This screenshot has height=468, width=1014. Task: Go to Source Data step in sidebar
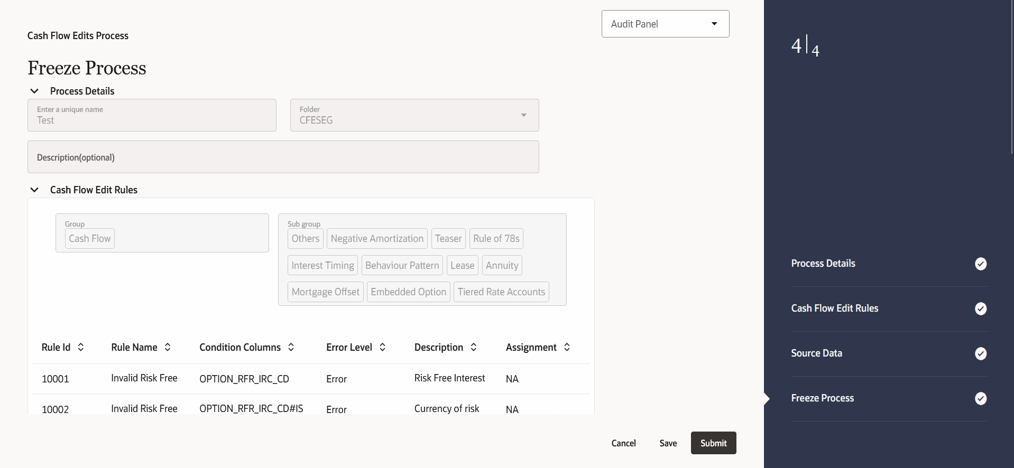tap(817, 353)
